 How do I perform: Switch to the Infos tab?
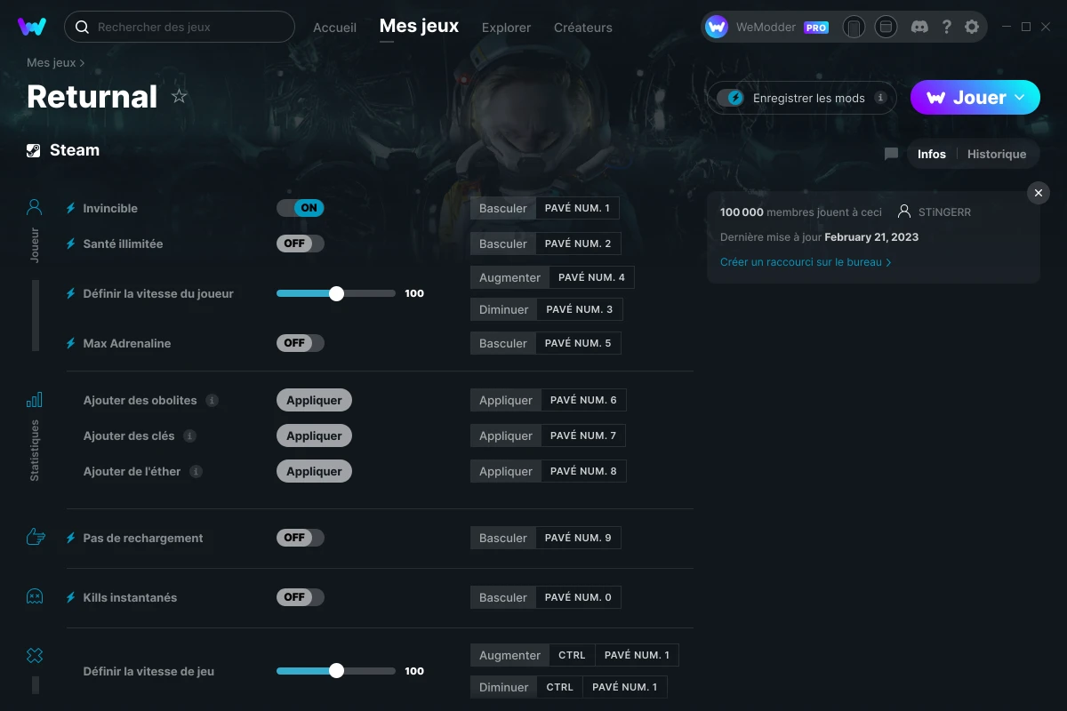click(932, 154)
